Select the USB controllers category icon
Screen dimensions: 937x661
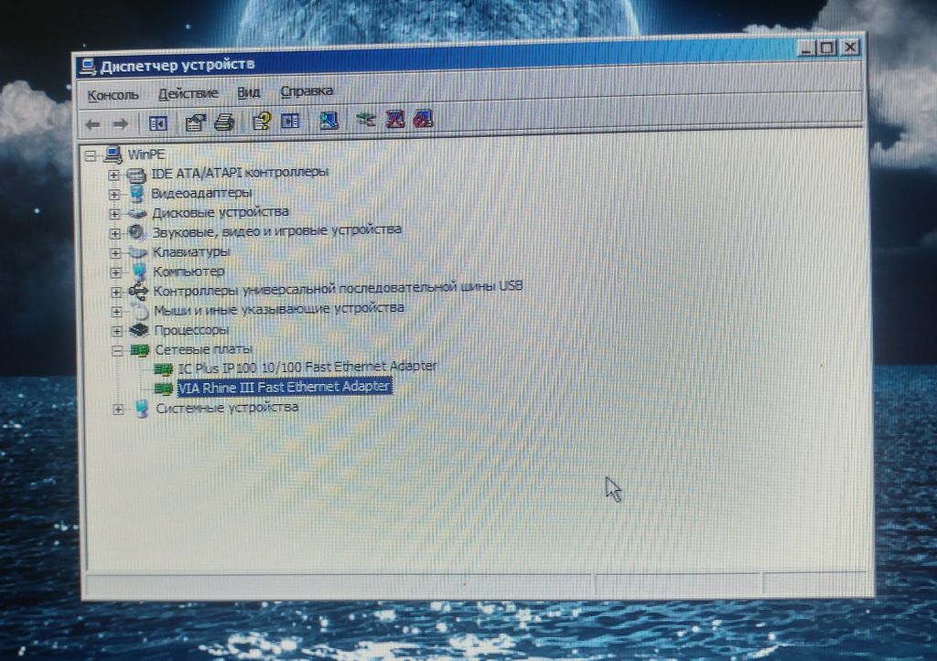[x=139, y=292]
